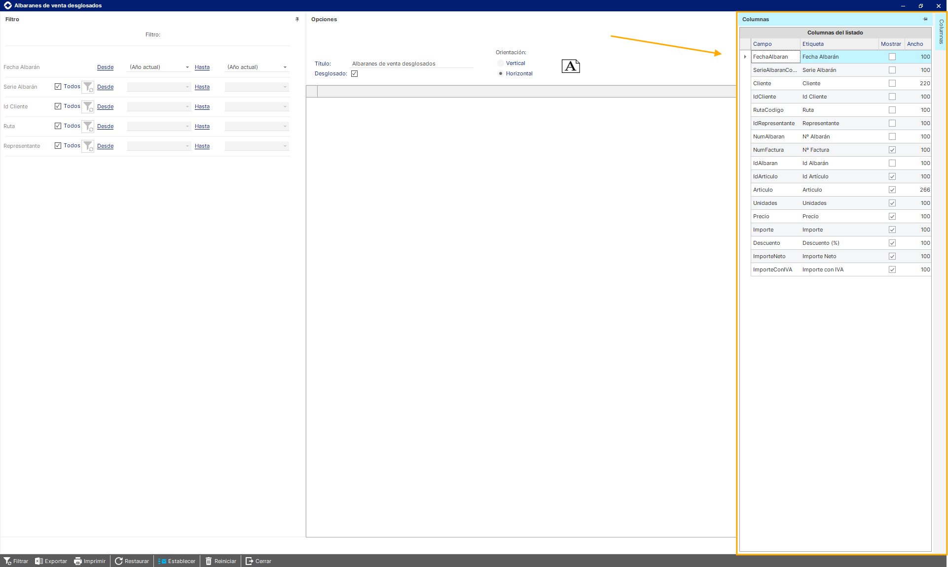
Task: Click the Mostrar column header
Action: pyautogui.click(x=891, y=44)
